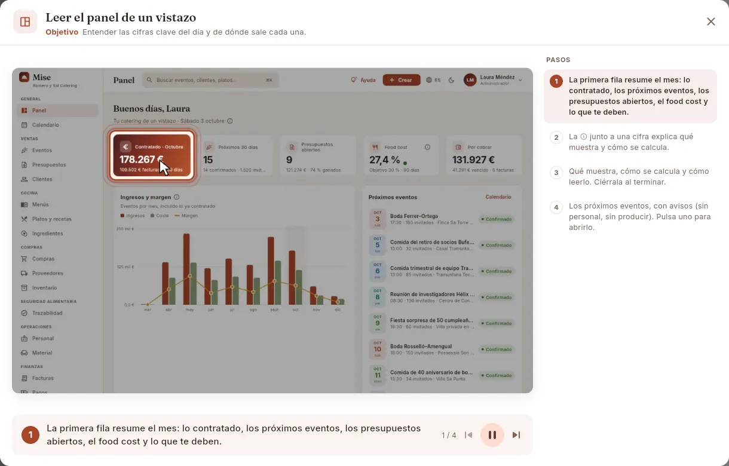Viewport: 729px width, 466px height.
Task: Select Panel in the preview sidebar
Action: (x=58, y=111)
